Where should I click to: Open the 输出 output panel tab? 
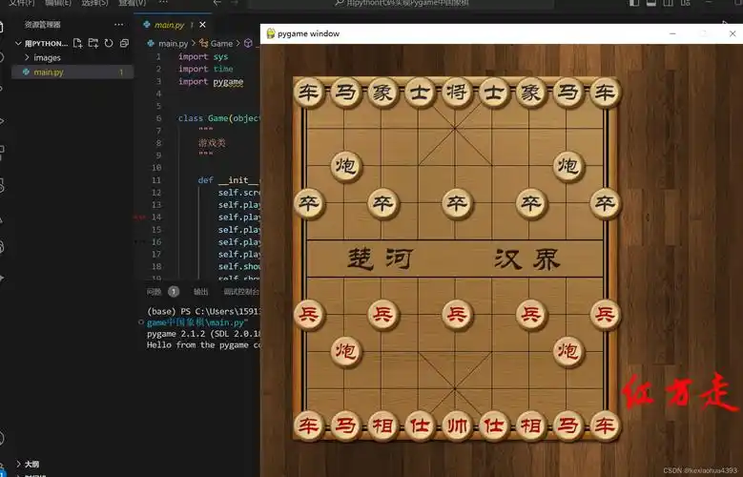(x=201, y=292)
